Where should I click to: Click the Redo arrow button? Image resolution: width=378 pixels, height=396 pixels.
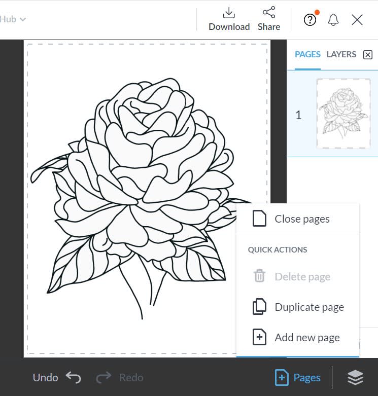click(x=104, y=378)
